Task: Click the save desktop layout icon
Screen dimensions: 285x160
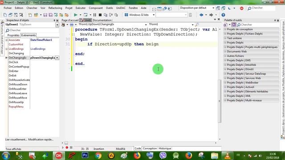Action: (x=218, y=8)
